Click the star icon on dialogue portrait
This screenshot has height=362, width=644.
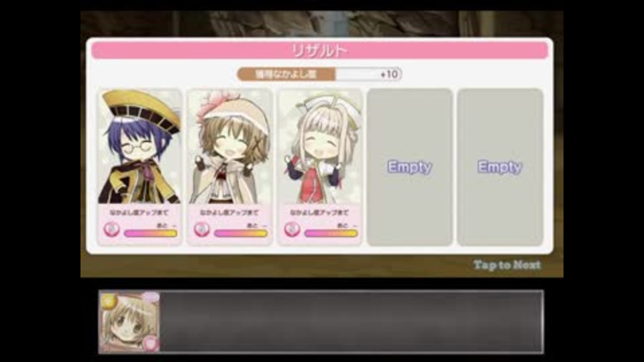[108, 301]
